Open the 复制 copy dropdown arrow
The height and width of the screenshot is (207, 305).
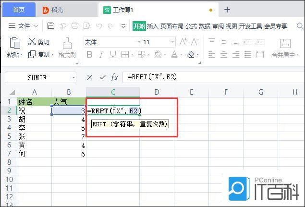tap(52, 55)
